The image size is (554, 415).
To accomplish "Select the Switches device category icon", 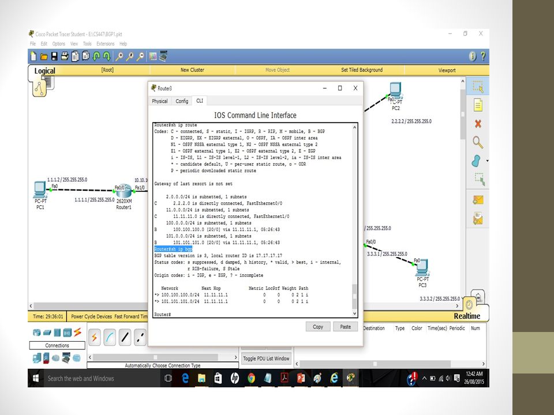I will (x=47, y=333).
